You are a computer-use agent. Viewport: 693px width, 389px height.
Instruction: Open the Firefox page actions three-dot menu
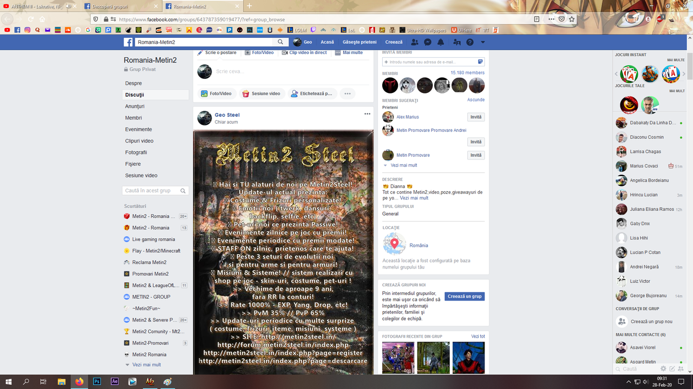click(x=551, y=19)
